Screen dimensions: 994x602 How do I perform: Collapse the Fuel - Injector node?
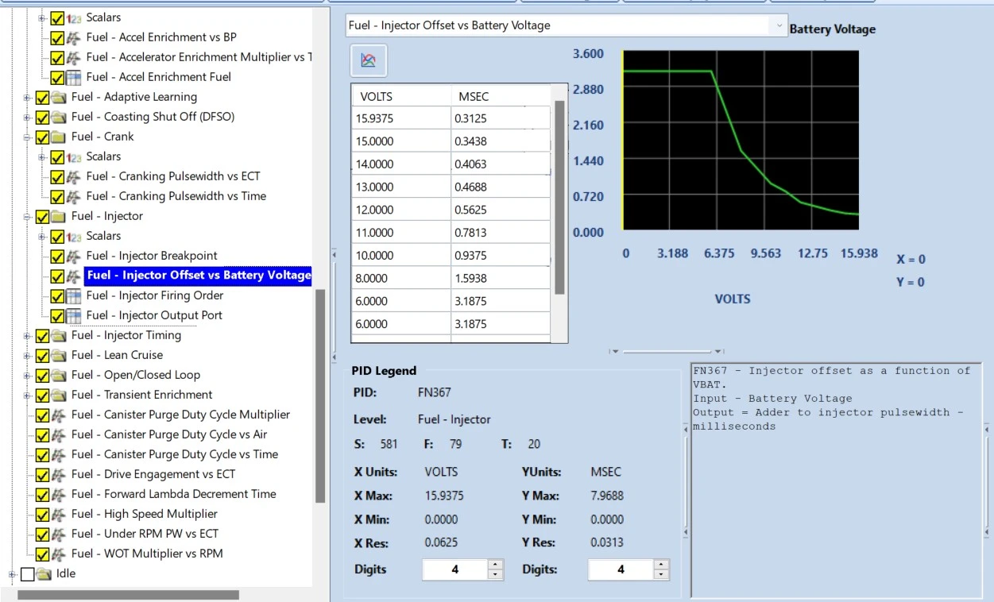(x=27, y=216)
